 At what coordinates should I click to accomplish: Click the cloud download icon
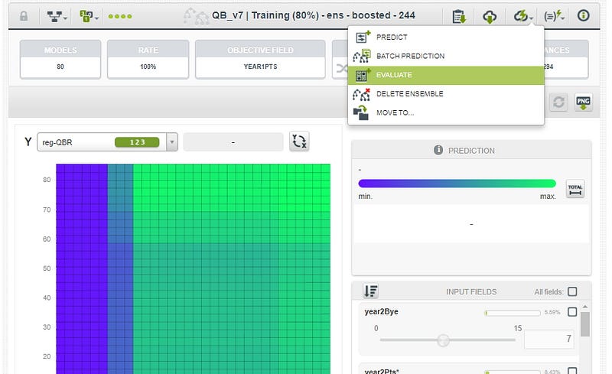click(490, 16)
